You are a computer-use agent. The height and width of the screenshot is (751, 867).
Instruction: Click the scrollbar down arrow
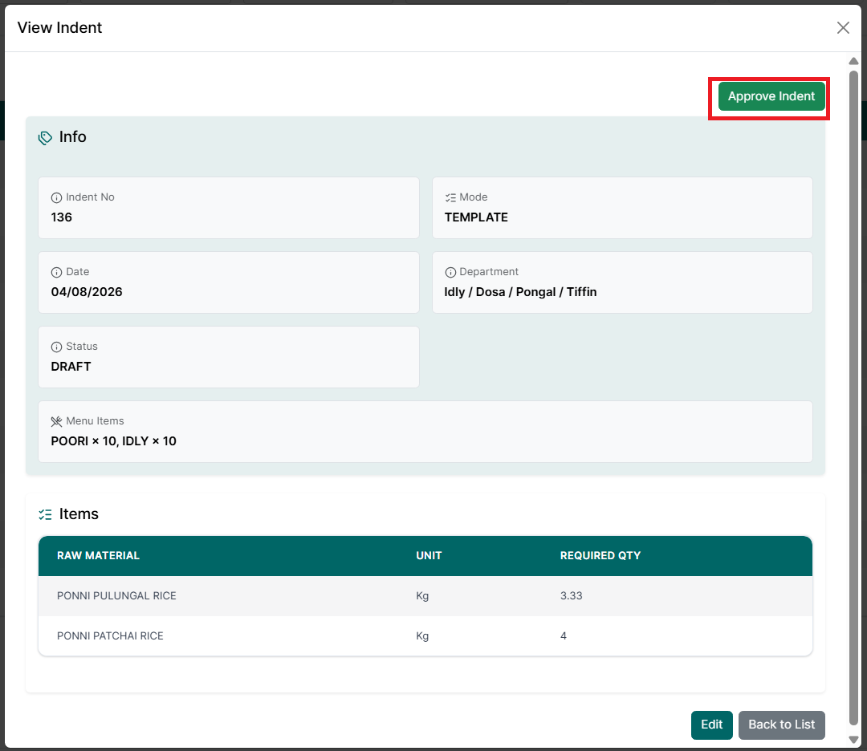(x=853, y=739)
